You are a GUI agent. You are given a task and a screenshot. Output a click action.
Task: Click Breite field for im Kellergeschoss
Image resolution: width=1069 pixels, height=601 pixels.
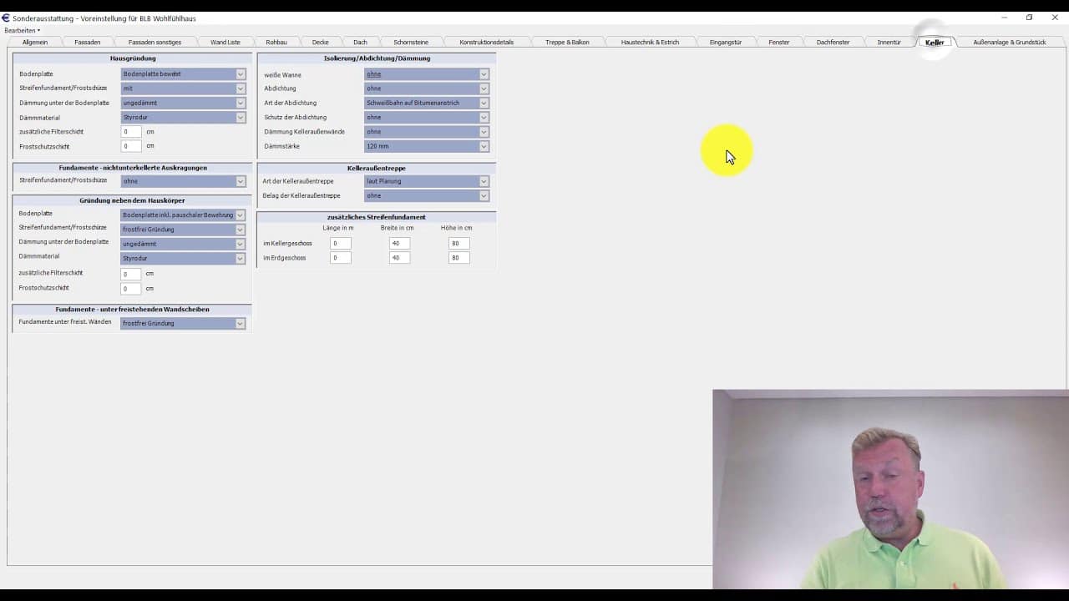(399, 244)
